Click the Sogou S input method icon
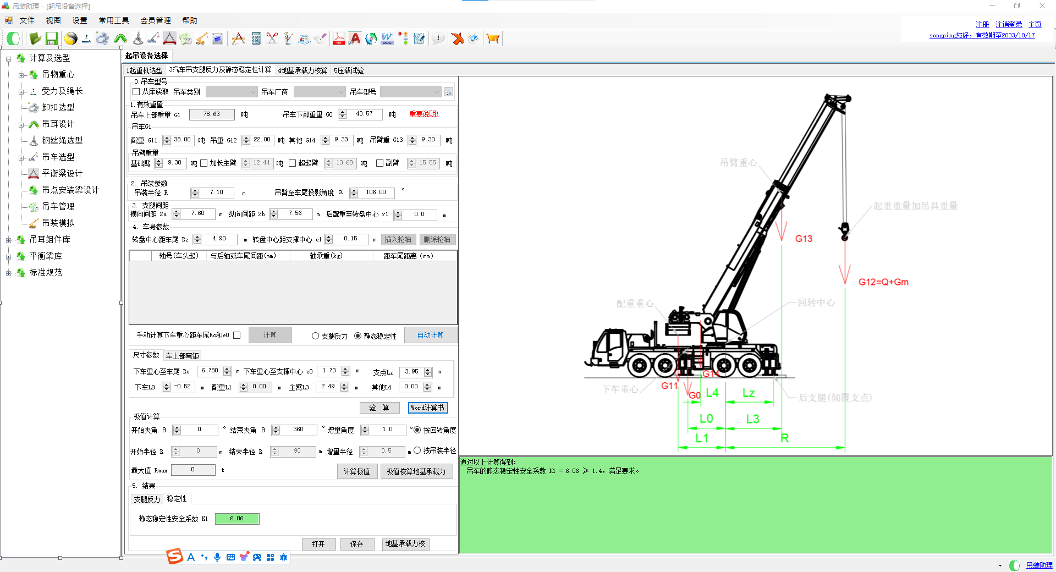 [174, 557]
